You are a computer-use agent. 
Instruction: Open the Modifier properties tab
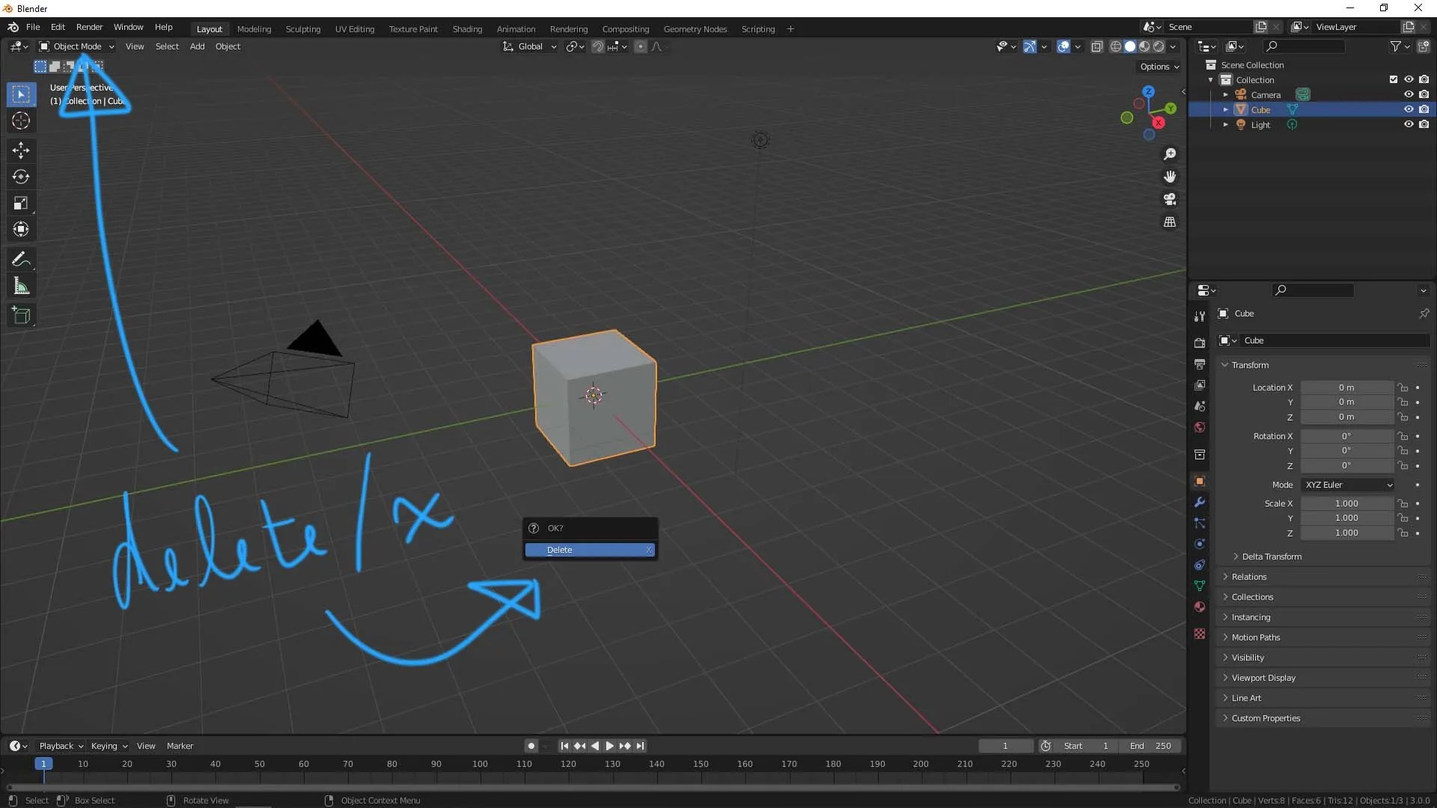tap(1200, 503)
